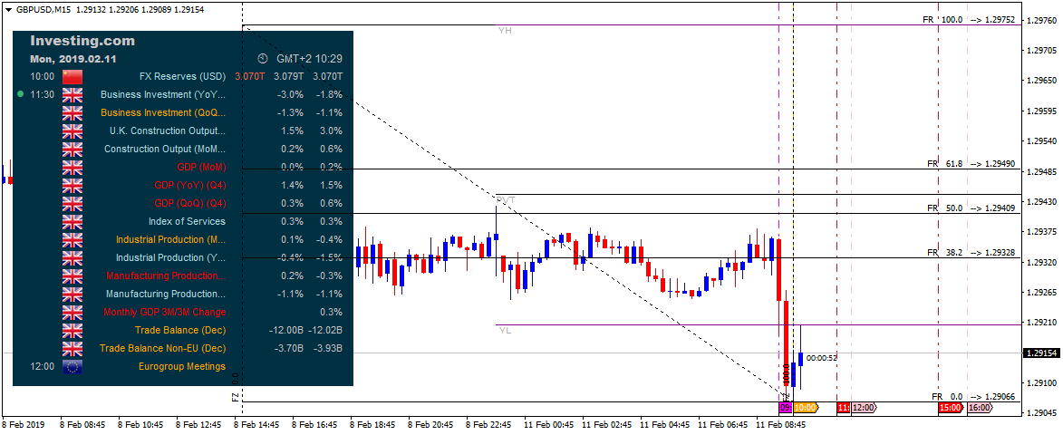Click the 3.079T forecast value
1063x435 pixels.
[x=287, y=76]
